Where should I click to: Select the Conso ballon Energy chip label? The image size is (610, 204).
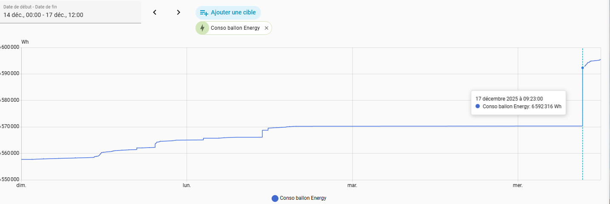point(235,28)
